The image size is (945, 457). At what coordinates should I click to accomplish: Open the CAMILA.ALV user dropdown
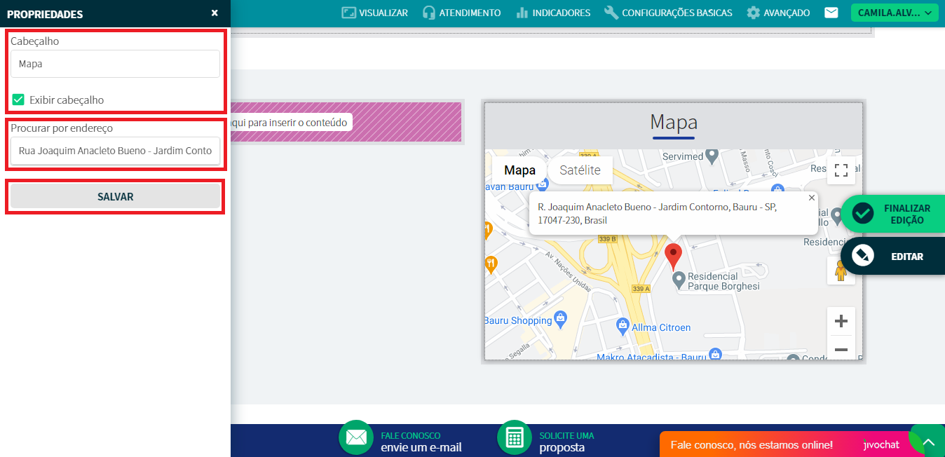pos(894,13)
